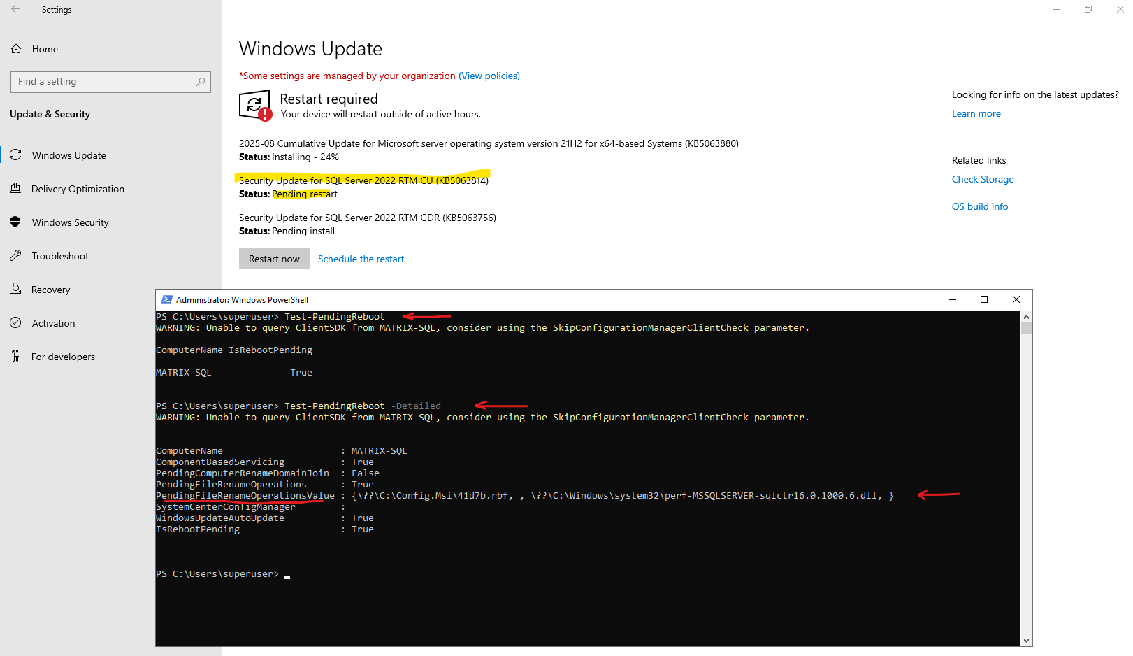Image resolution: width=1133 pixels, height=656 pixels.
Task: Click the KB5063756 GDR update entry
Action: click(x=368, y=218)
